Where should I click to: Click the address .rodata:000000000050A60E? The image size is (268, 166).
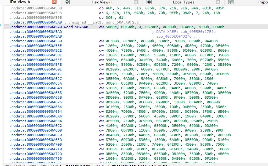point(35,69)
